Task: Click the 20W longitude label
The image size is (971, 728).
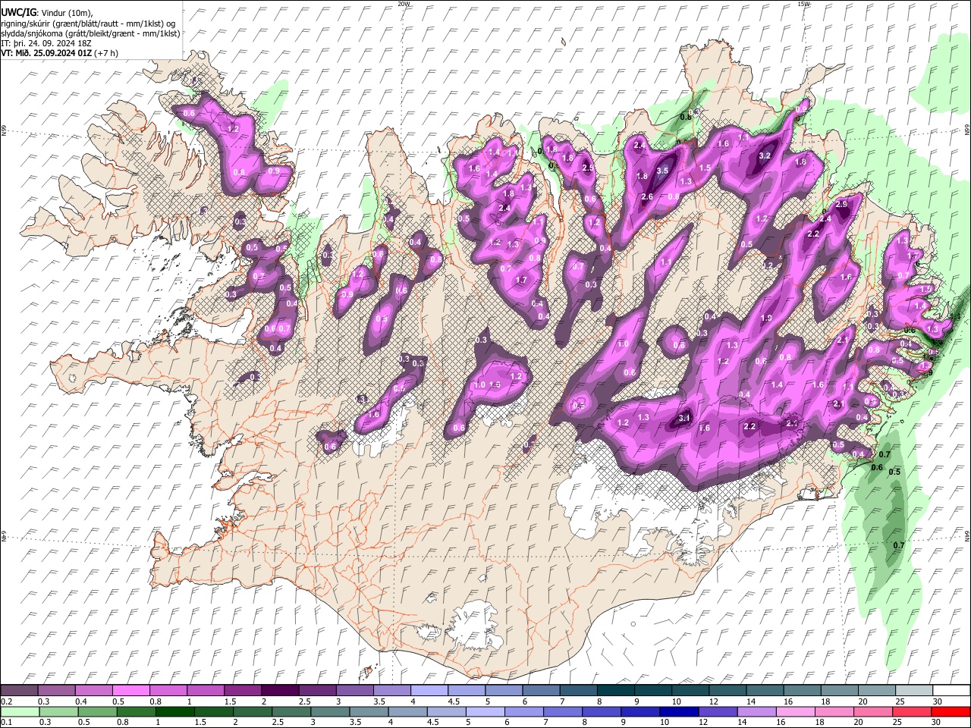Action: coord(404,4)
